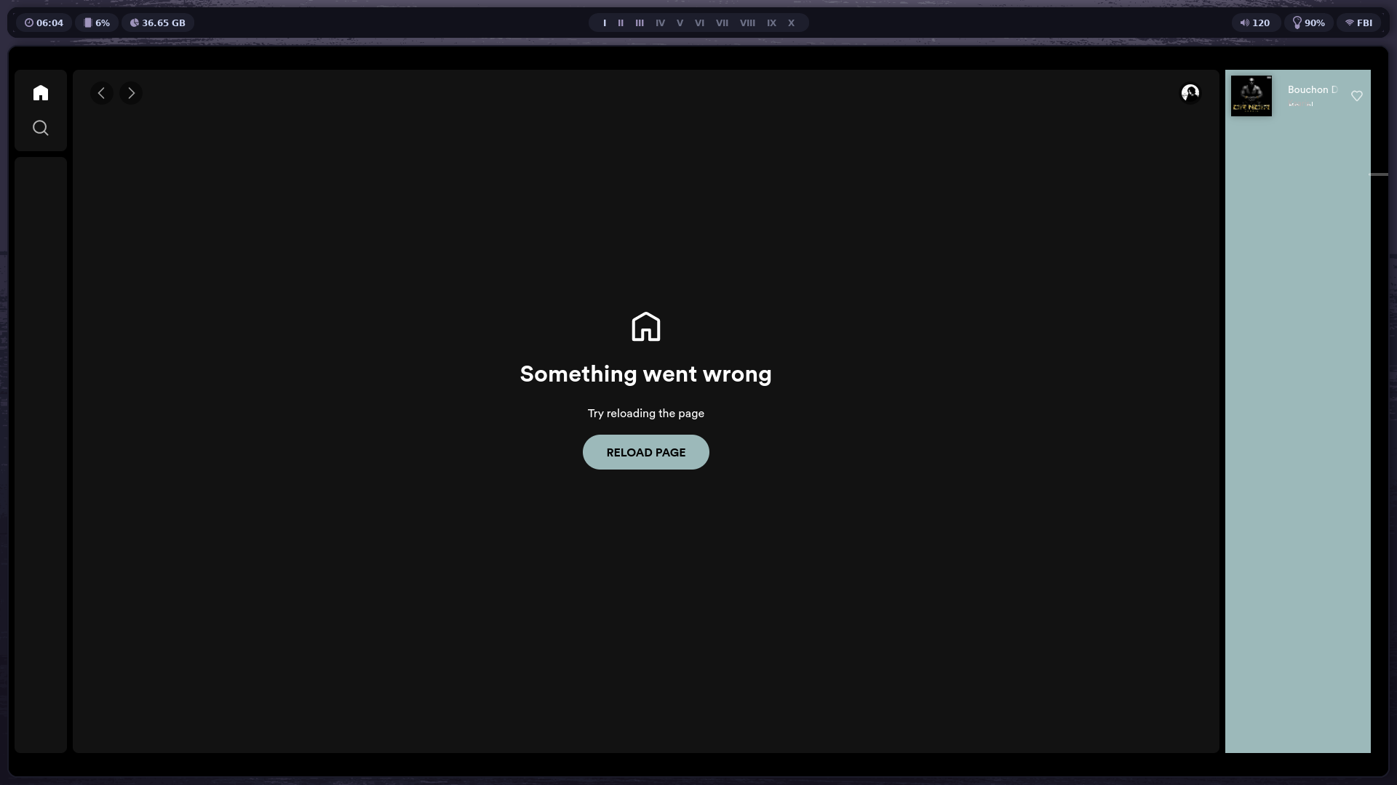Screen dimensions: 1397x785
Task: Like Bouchon D with the heart toggle
Action: (x=1356, y=96)
